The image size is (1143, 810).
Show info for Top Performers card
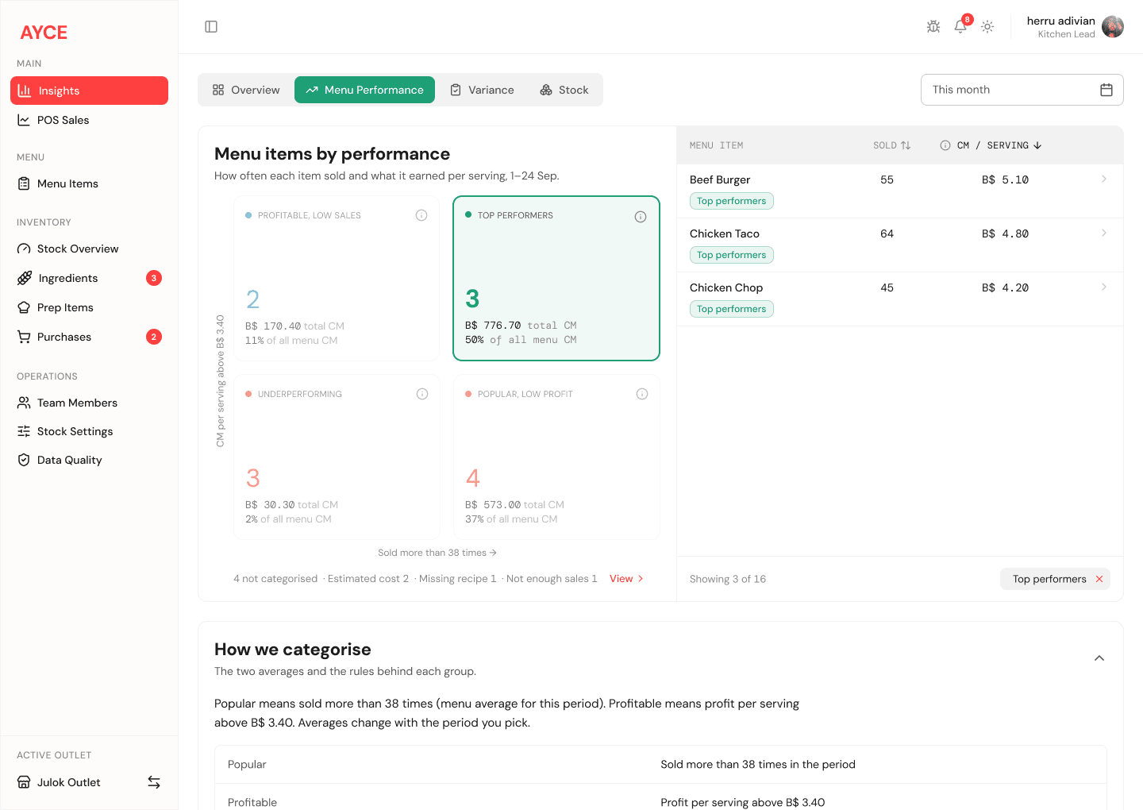[641, 217]
